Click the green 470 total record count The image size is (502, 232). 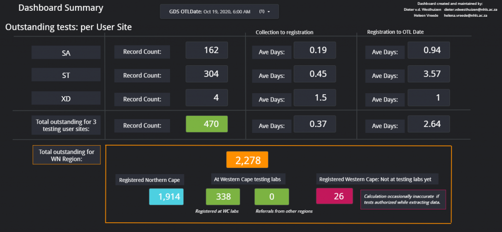tap(206, 124)
